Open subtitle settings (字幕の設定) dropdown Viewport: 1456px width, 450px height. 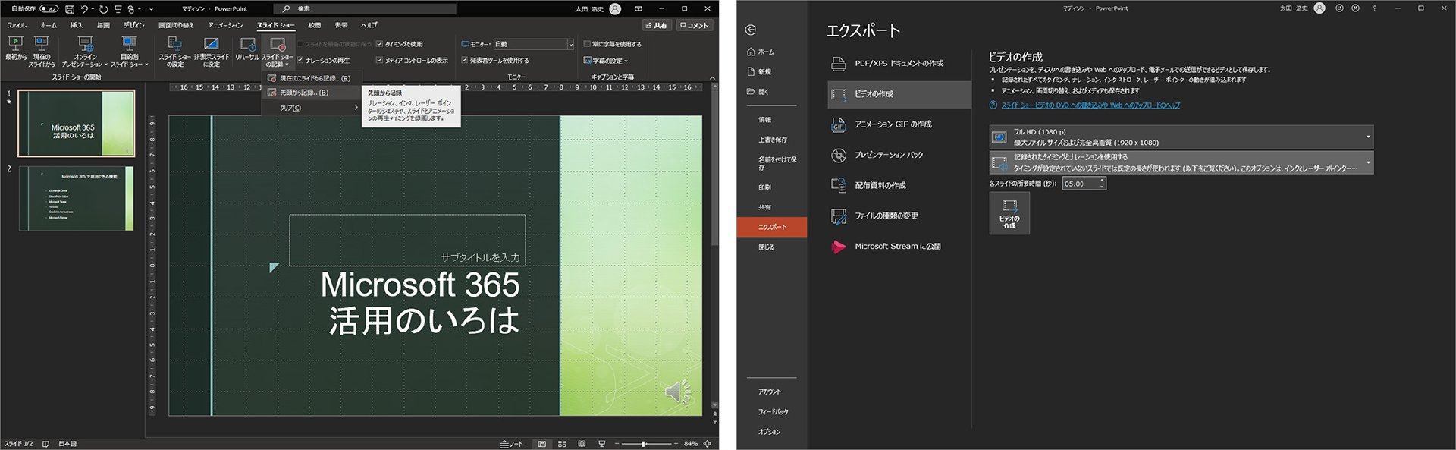(606, 60)
